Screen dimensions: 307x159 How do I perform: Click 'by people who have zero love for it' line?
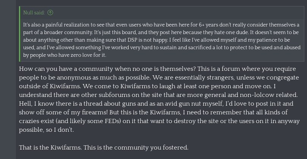click(65, 55)
